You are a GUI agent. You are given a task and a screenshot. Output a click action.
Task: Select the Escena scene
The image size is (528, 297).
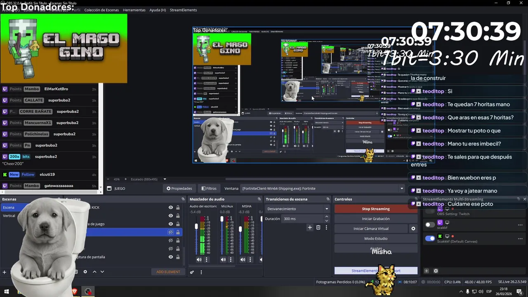(9, 207)
